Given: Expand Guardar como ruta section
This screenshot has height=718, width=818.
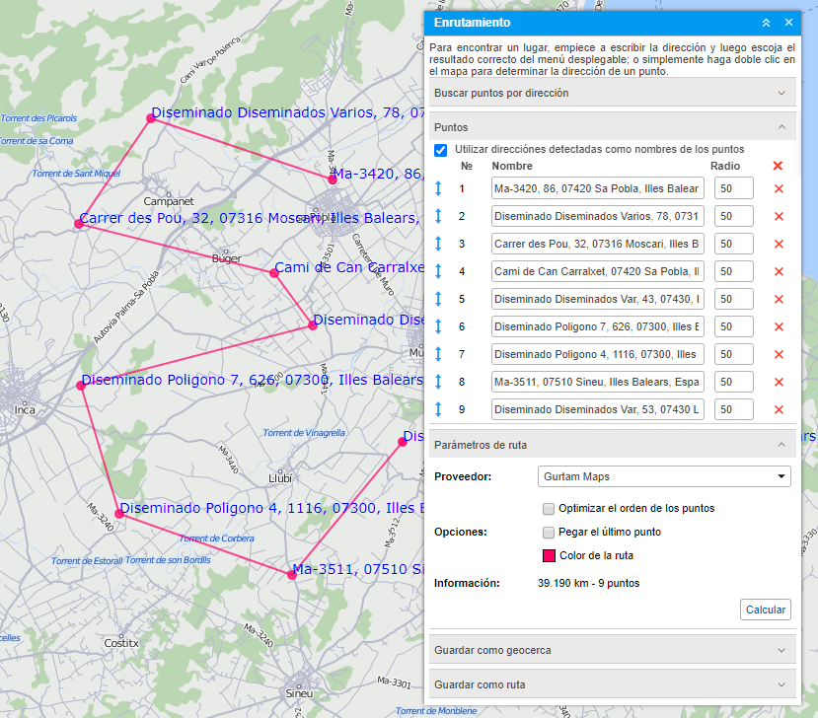Looking at the screenshot, I should click(x=613, y=684).
